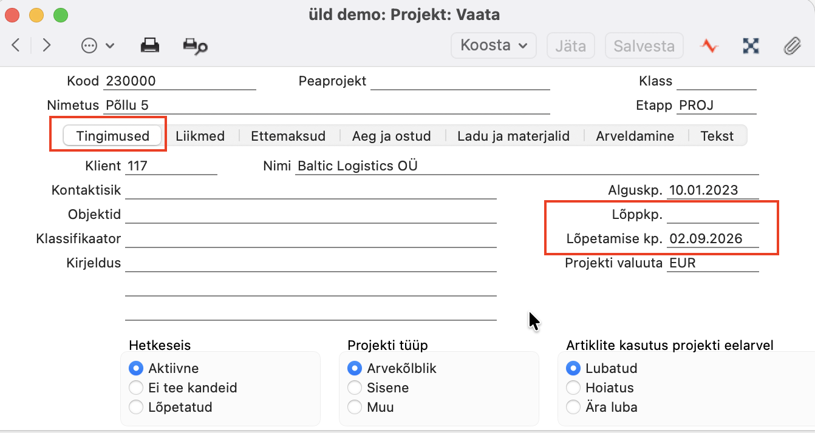Open the Ladu ja materjalid tab
815x433 pixels.
(x=513, y=136)
